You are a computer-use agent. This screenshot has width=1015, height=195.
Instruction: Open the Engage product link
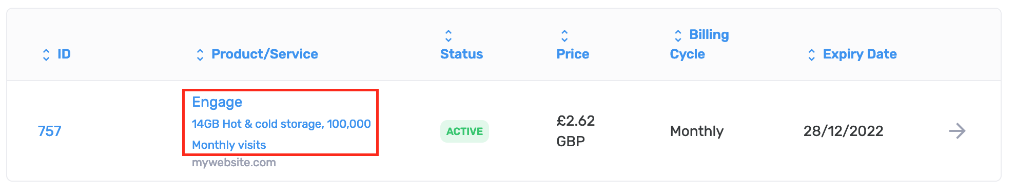217,102
